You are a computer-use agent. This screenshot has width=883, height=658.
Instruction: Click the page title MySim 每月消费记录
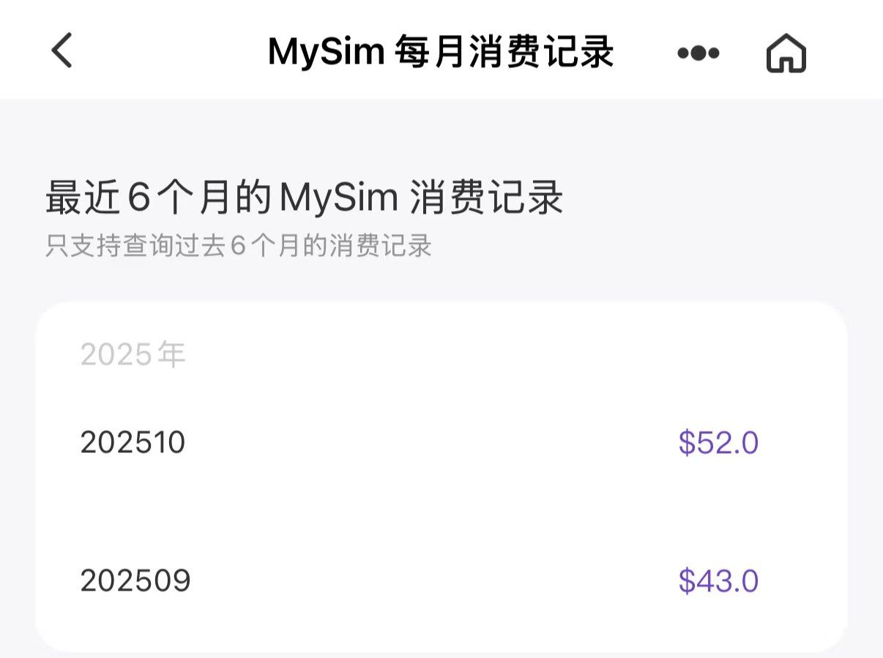[x=441, y=52]
